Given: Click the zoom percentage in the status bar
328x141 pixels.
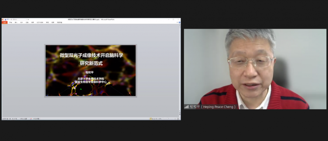Looking at the screenshot, I should [160, 119].
